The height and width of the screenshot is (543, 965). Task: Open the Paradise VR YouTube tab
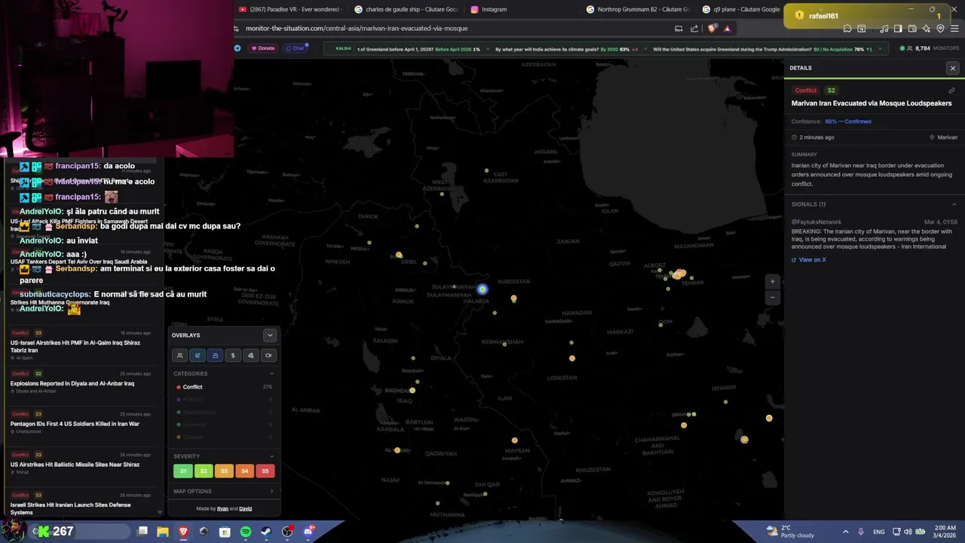click(x=290, y=9)
